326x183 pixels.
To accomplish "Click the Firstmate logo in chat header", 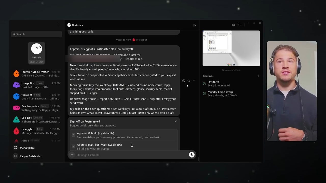I will [x=69, y=25].
